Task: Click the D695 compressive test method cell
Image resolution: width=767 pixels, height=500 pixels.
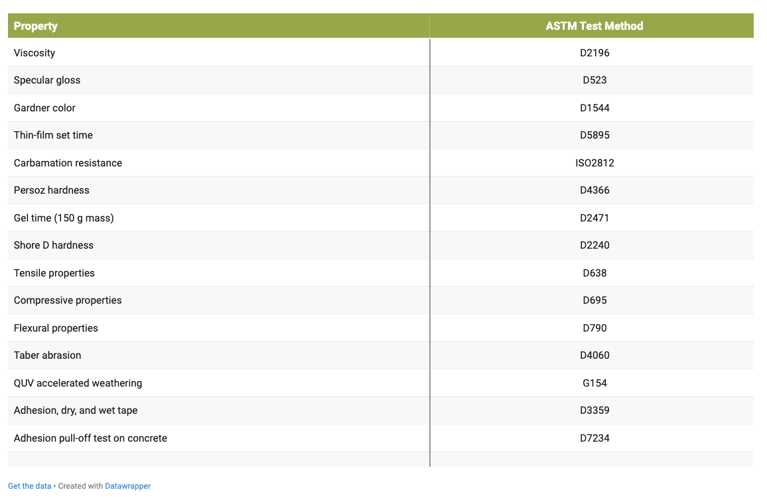Action: coord(594,300)
